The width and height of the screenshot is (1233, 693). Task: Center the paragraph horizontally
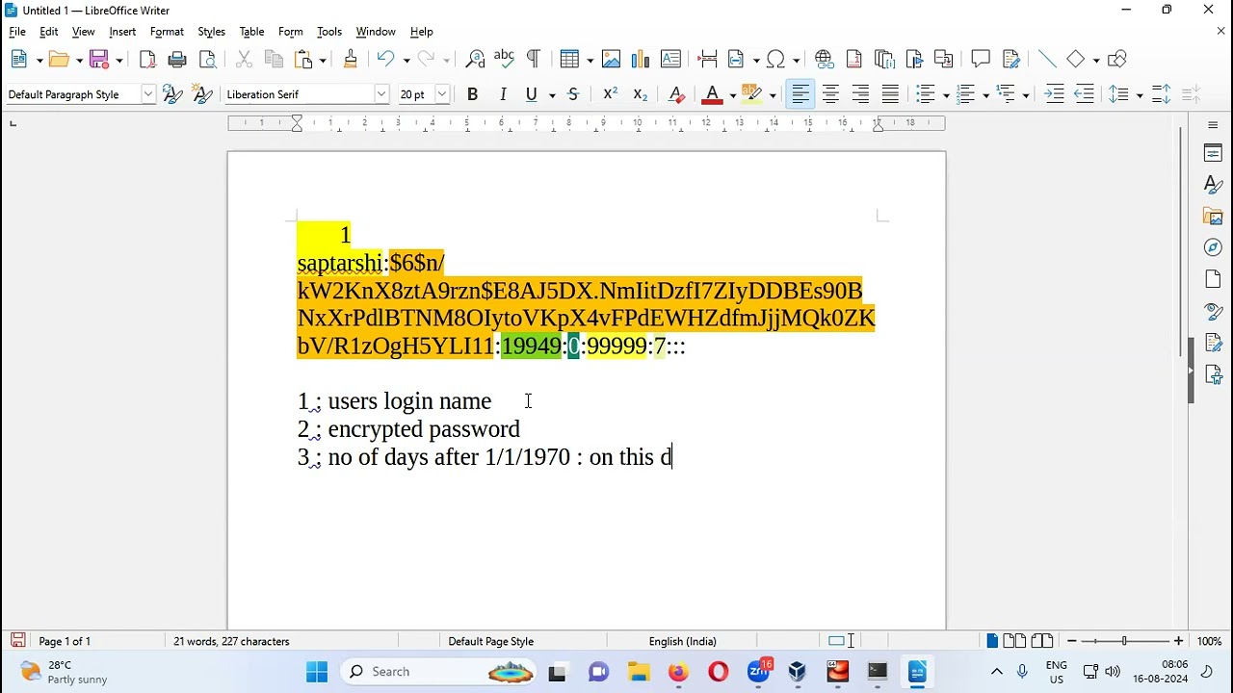click(x=830, y=94)
